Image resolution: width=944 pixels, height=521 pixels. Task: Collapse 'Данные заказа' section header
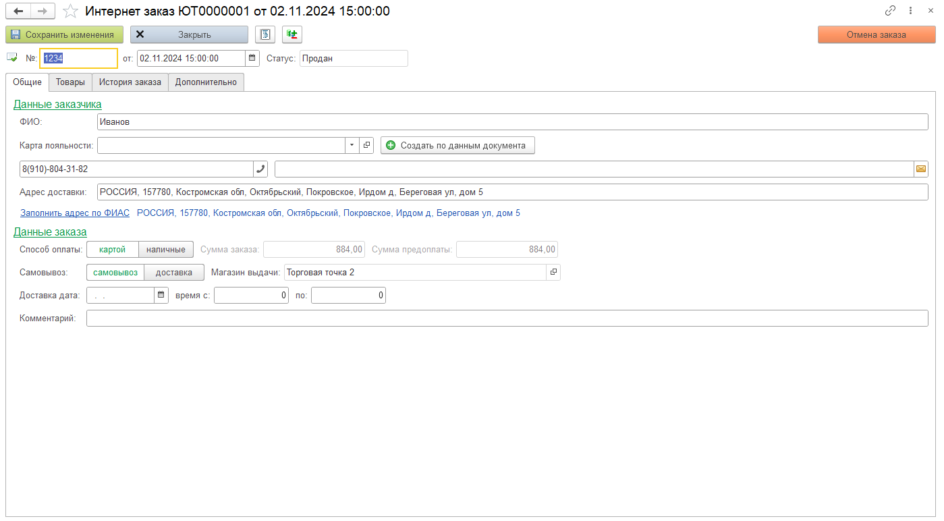click(50, 232)
